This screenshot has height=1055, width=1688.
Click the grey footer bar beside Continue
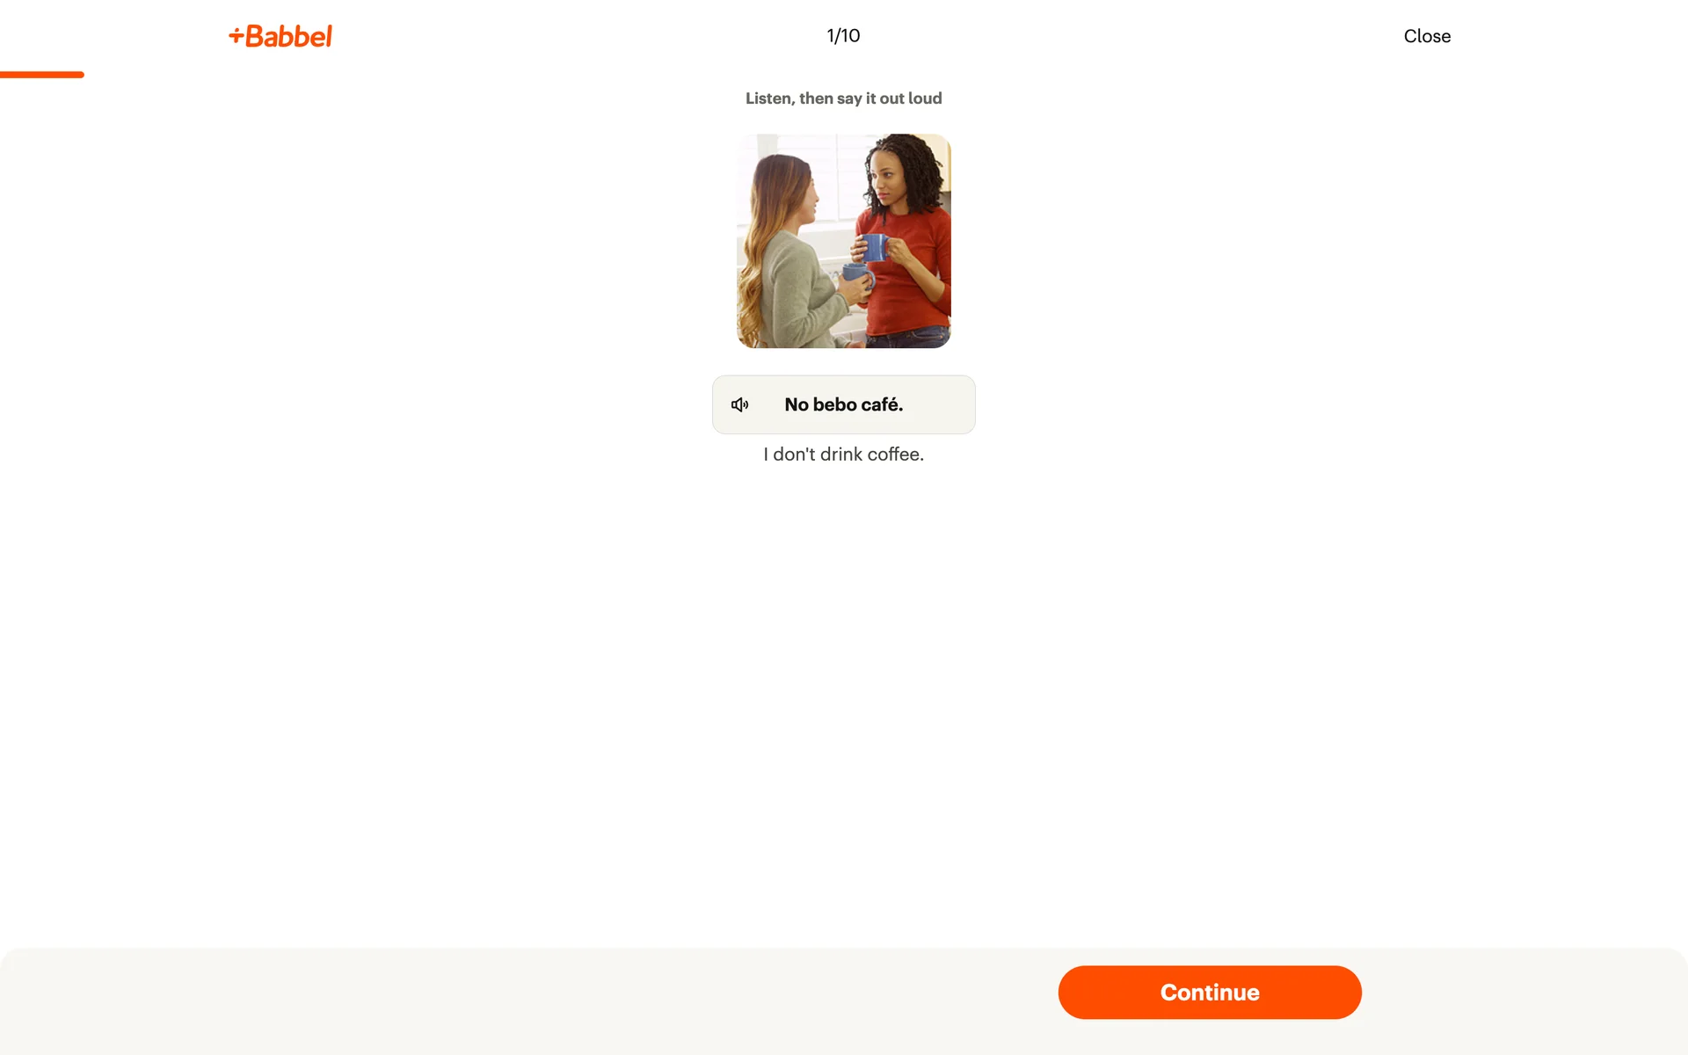[x=527, y=1000]
